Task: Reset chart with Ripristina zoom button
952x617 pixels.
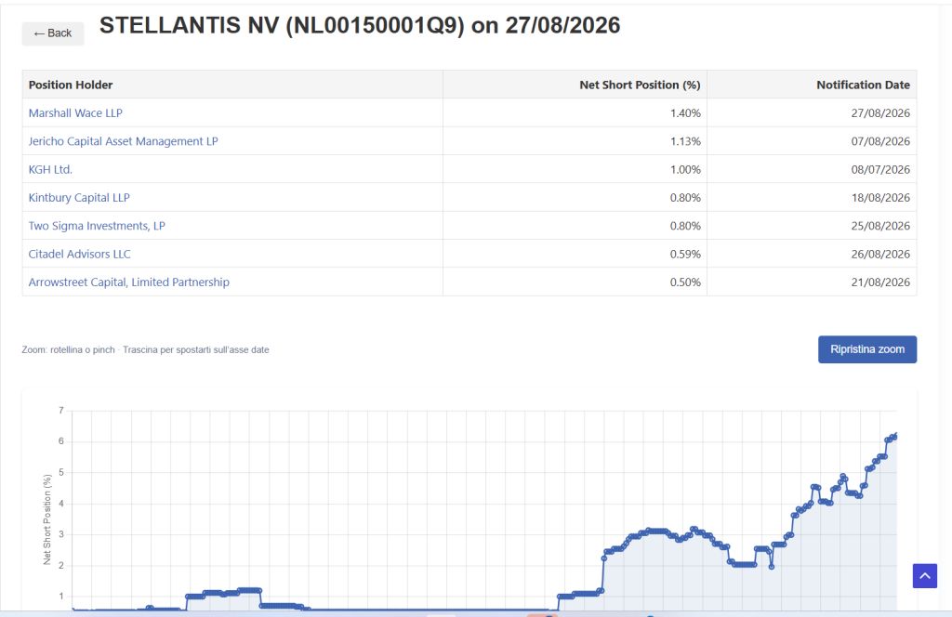Action: click(867, 349)
